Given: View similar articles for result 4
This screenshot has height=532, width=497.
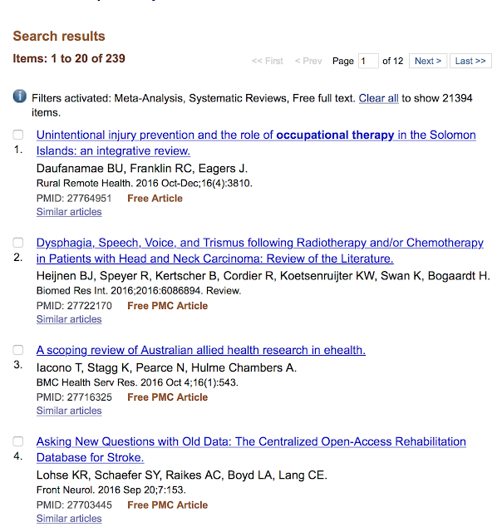Looking at the screenshot, I should 69,519.
